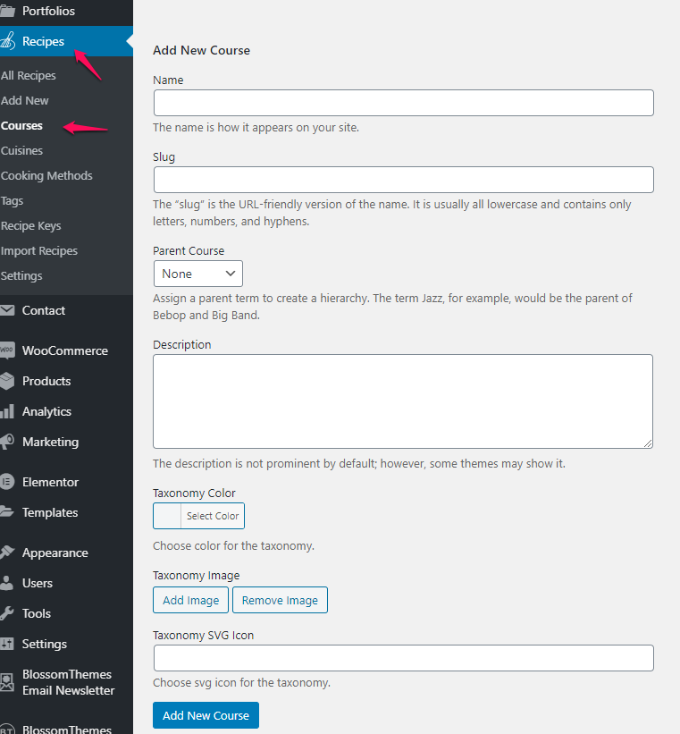Click the Remove Image button
This screenshot has height=734, width=680.
point(280,600)
